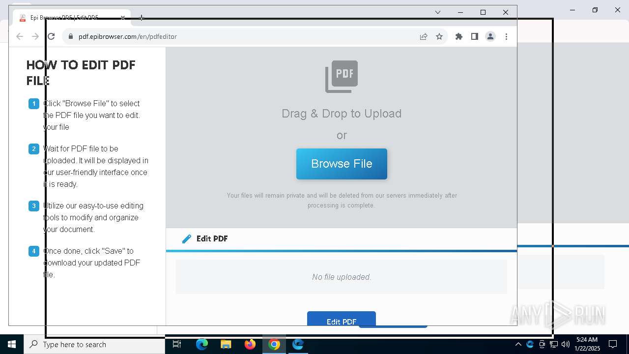This screenshot has height=354, width=629.
Task: Launch Microsoft Edge from taskbar
Action: (202, 344)
